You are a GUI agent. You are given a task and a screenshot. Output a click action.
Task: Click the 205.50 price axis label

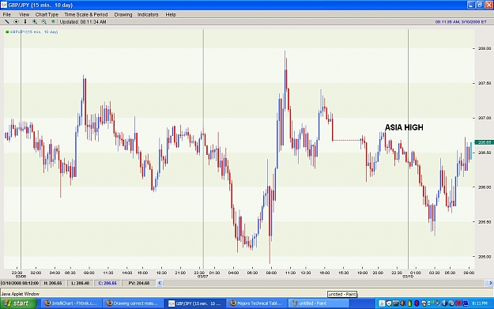tap(485, 222)
